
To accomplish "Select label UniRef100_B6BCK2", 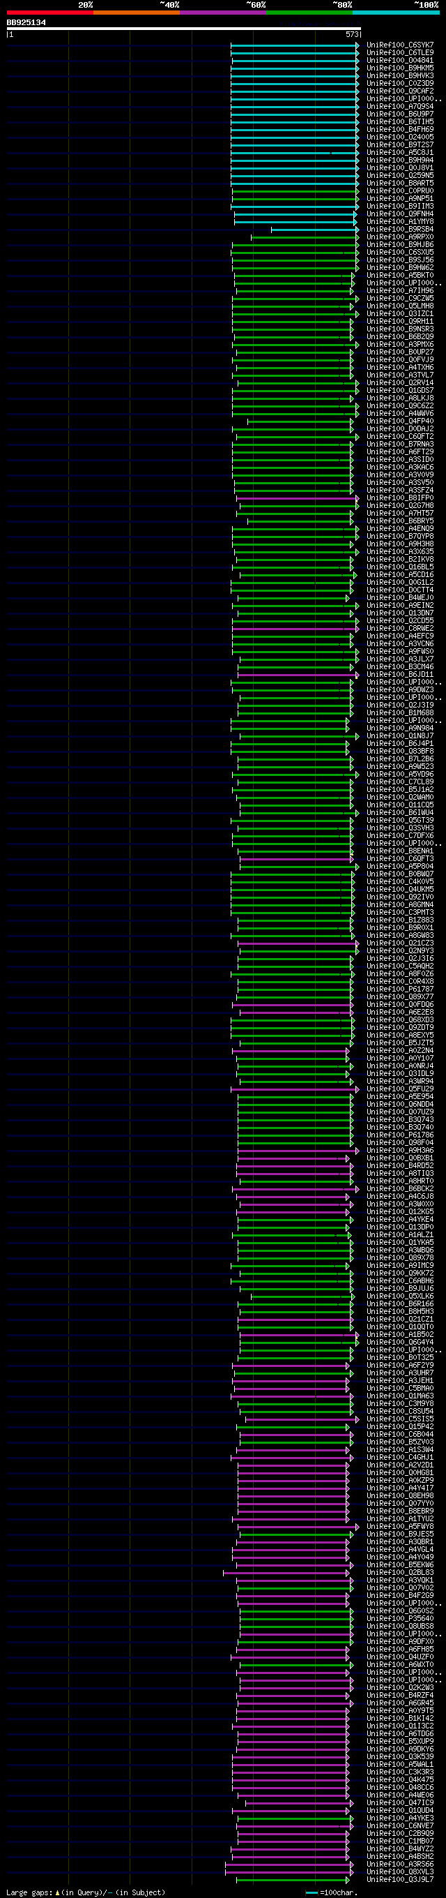I will point(401,1189).
